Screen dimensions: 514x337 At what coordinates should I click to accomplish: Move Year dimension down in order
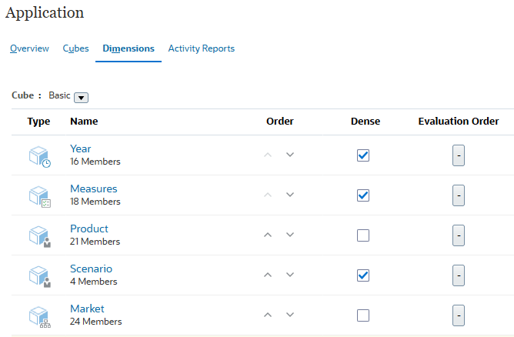point(290,155)
